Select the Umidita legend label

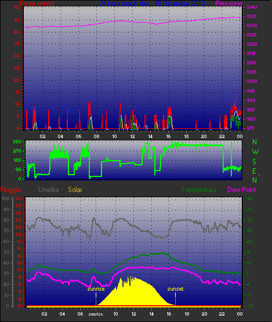coord(49,190)
